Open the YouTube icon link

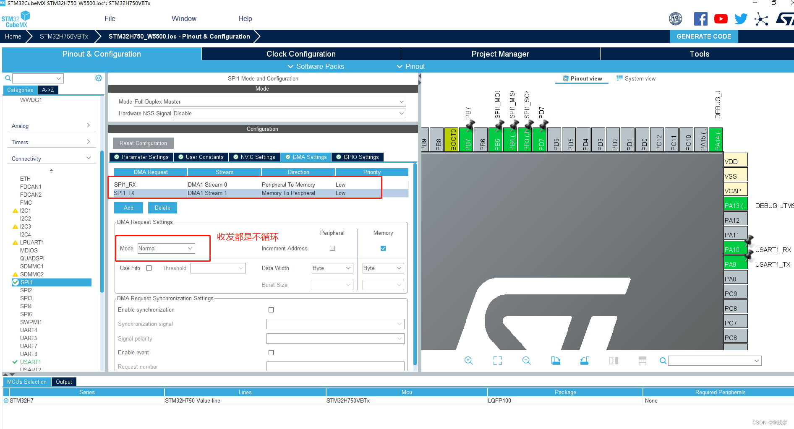coord(721,19)
